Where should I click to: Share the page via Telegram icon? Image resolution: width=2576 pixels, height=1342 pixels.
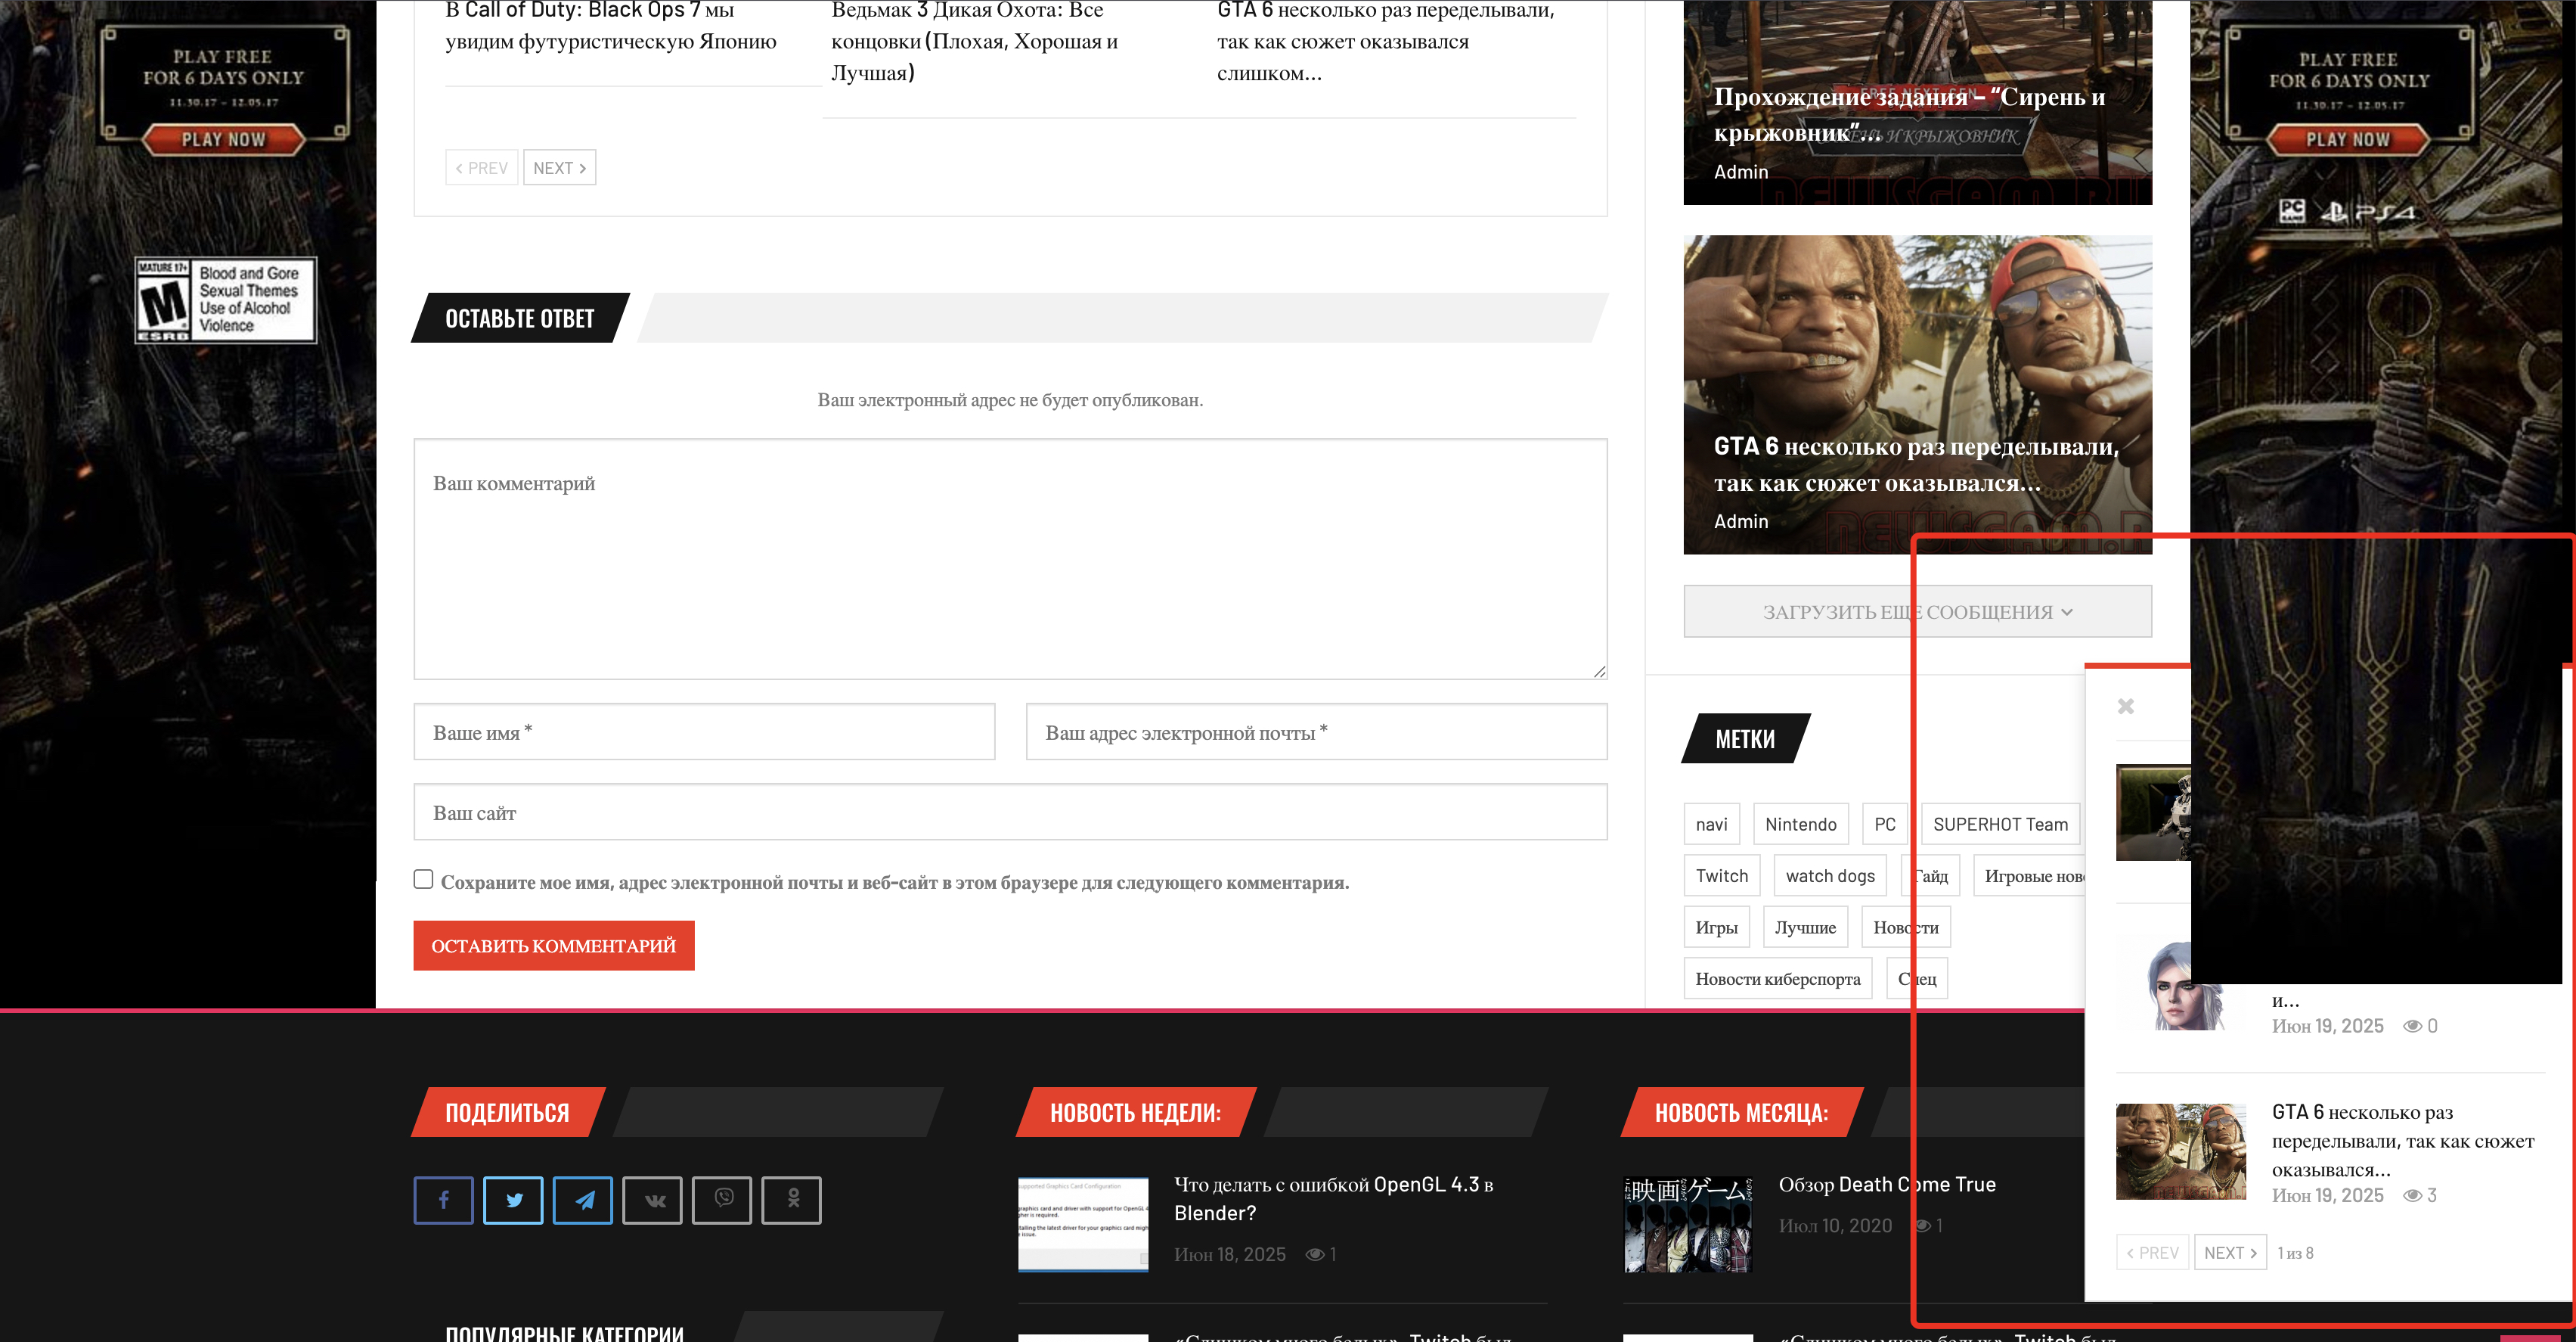[x=583, y=1200]
